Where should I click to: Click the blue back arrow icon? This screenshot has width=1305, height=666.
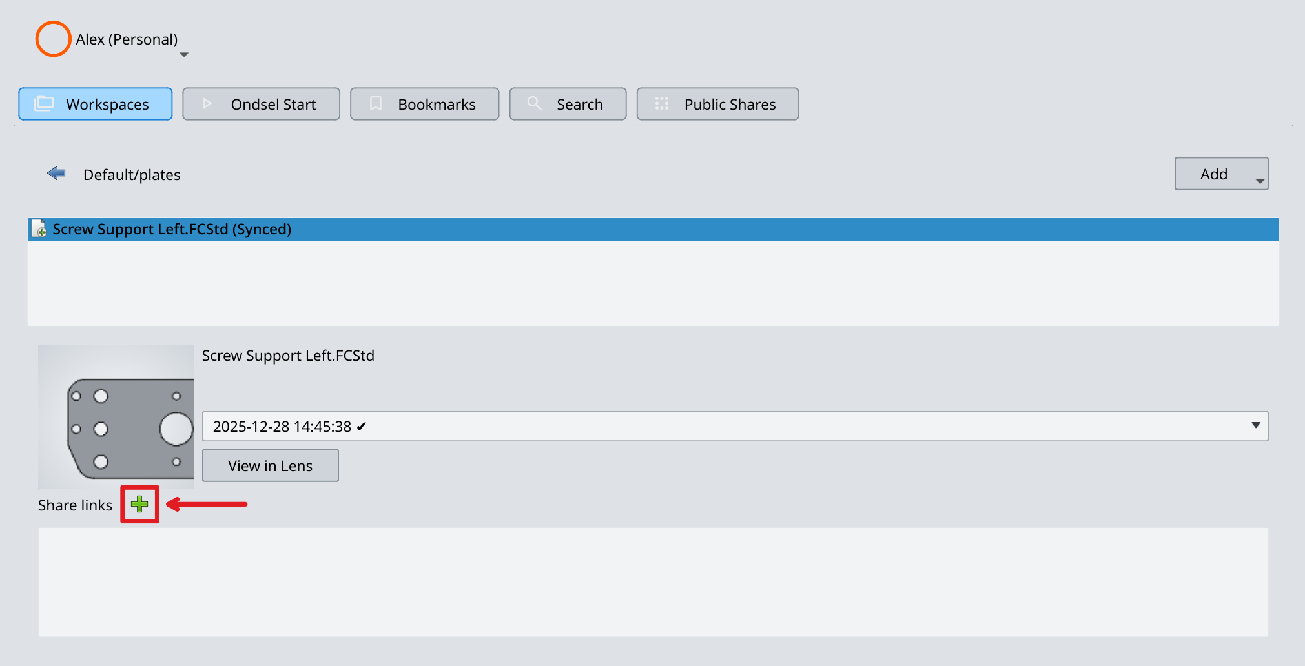pos(57,173)
